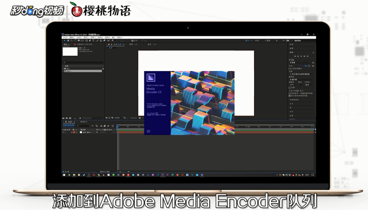This screenshot has width=368, height=210.
Task: Select the Selection arrow tool
Action: pyautogui.click(x=65, y=41)
